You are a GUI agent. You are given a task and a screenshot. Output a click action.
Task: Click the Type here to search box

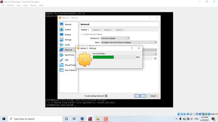pyautogui.click(x=35, y=119)
